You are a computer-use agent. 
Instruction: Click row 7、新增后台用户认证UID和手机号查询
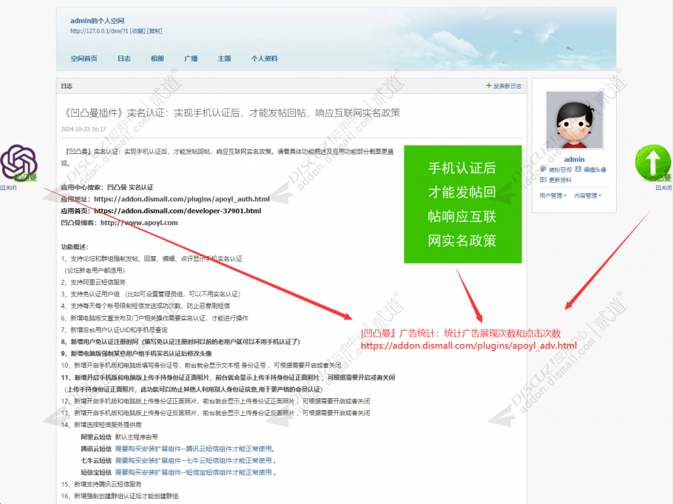(x=114, y=330)
